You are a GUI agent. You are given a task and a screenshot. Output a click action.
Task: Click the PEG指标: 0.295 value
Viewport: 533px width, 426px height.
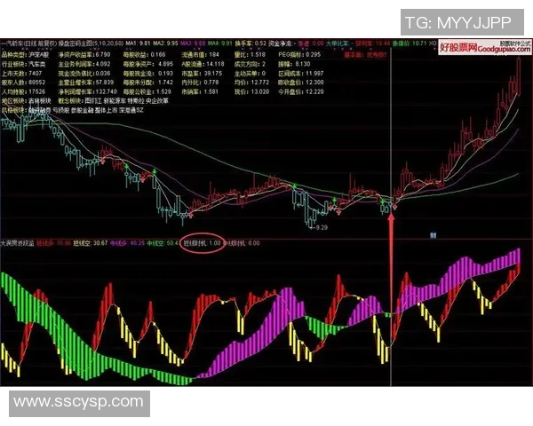click(x=299, y=55)
